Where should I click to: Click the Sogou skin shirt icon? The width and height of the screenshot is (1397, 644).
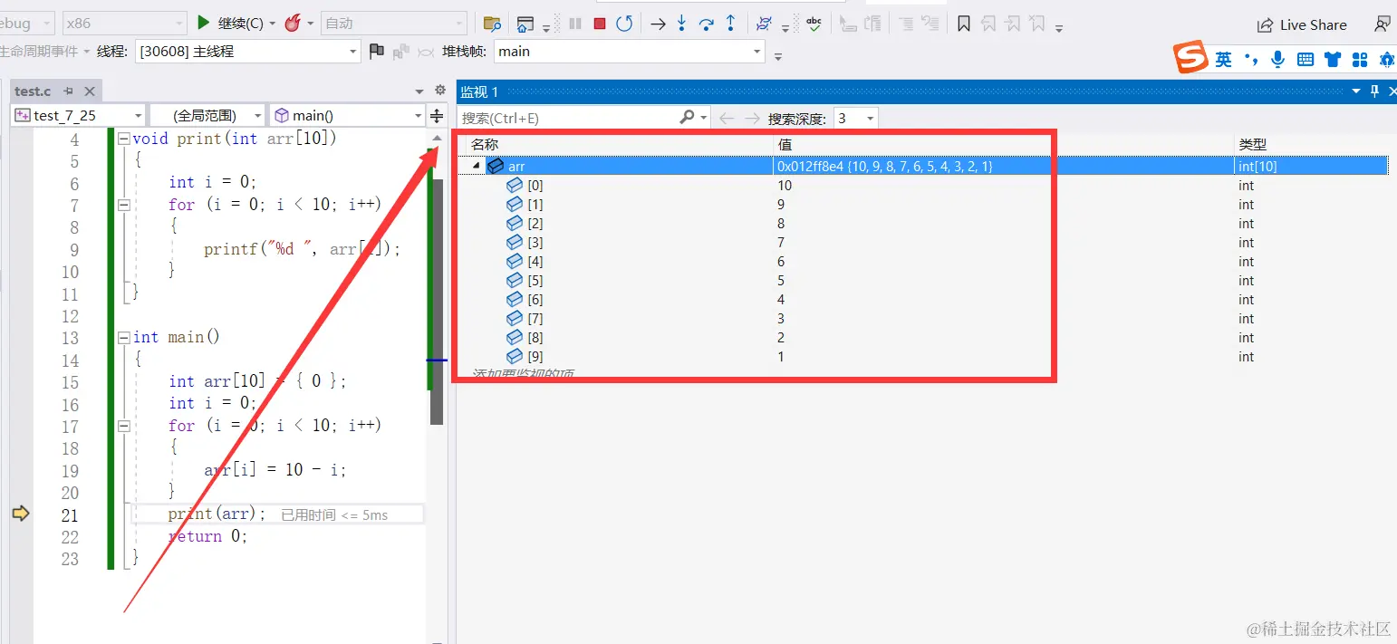click(1332, 60)
